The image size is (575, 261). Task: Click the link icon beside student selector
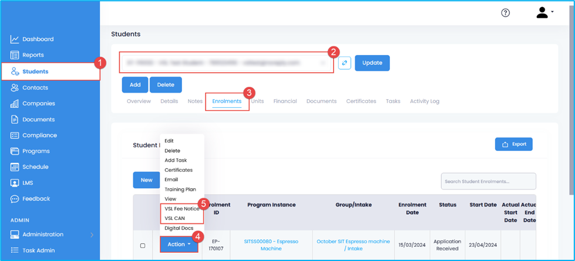coord(344,63)
